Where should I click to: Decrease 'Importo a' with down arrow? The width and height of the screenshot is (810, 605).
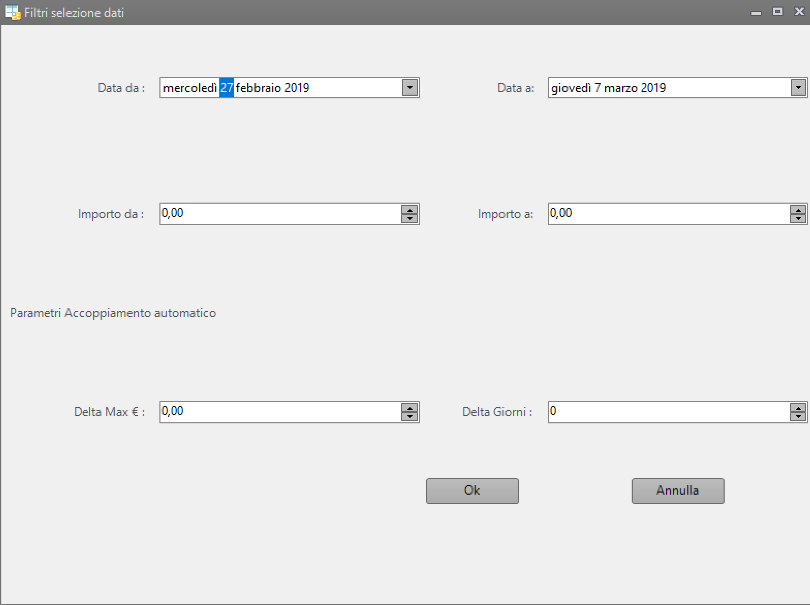pyautogui.click(x=798, y=218)
